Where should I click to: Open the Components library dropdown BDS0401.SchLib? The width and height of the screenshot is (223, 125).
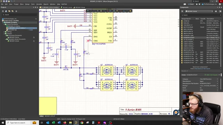[199, 11]
